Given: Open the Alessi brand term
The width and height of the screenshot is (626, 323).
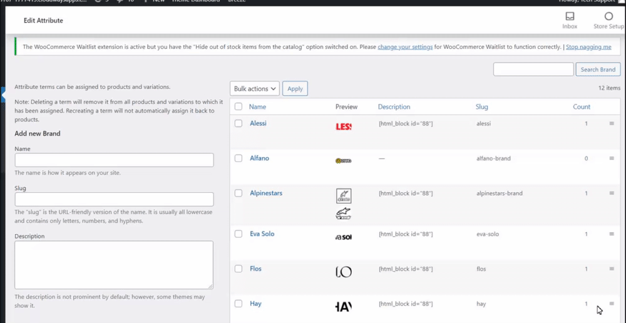Looking at the screenshot, I should pyautogui.click(x=258, y=123).
